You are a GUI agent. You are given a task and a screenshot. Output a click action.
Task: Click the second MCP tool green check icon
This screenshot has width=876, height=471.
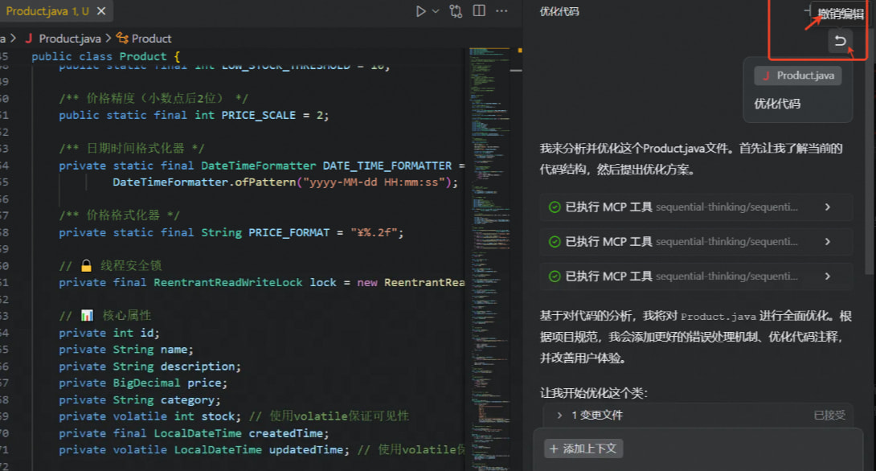tap(555, 242)
